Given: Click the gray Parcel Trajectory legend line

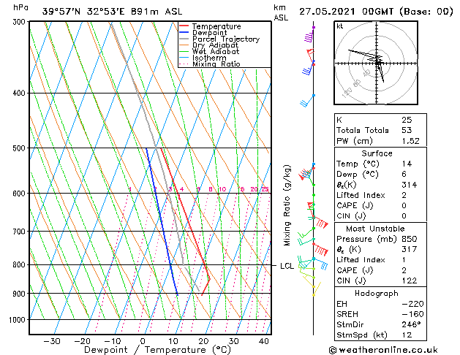Looking at the screenshot, I should point(184,39).
